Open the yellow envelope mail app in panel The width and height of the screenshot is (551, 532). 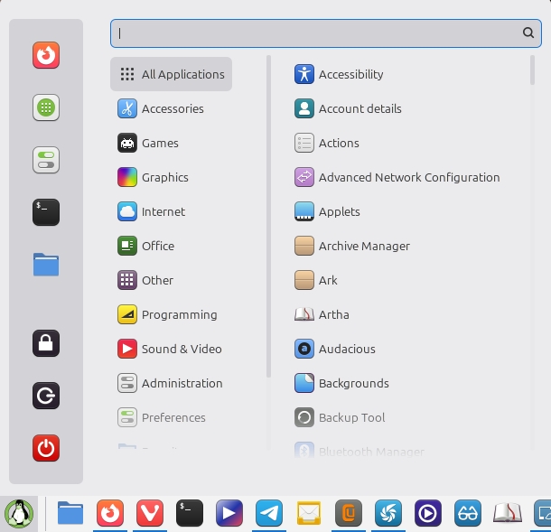point(309,513)
